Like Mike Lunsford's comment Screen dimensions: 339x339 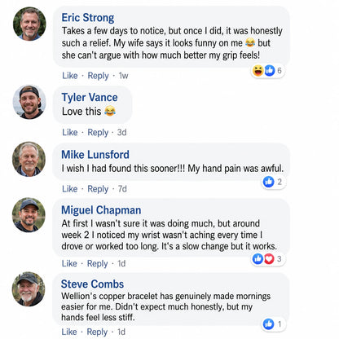[70, 189]
